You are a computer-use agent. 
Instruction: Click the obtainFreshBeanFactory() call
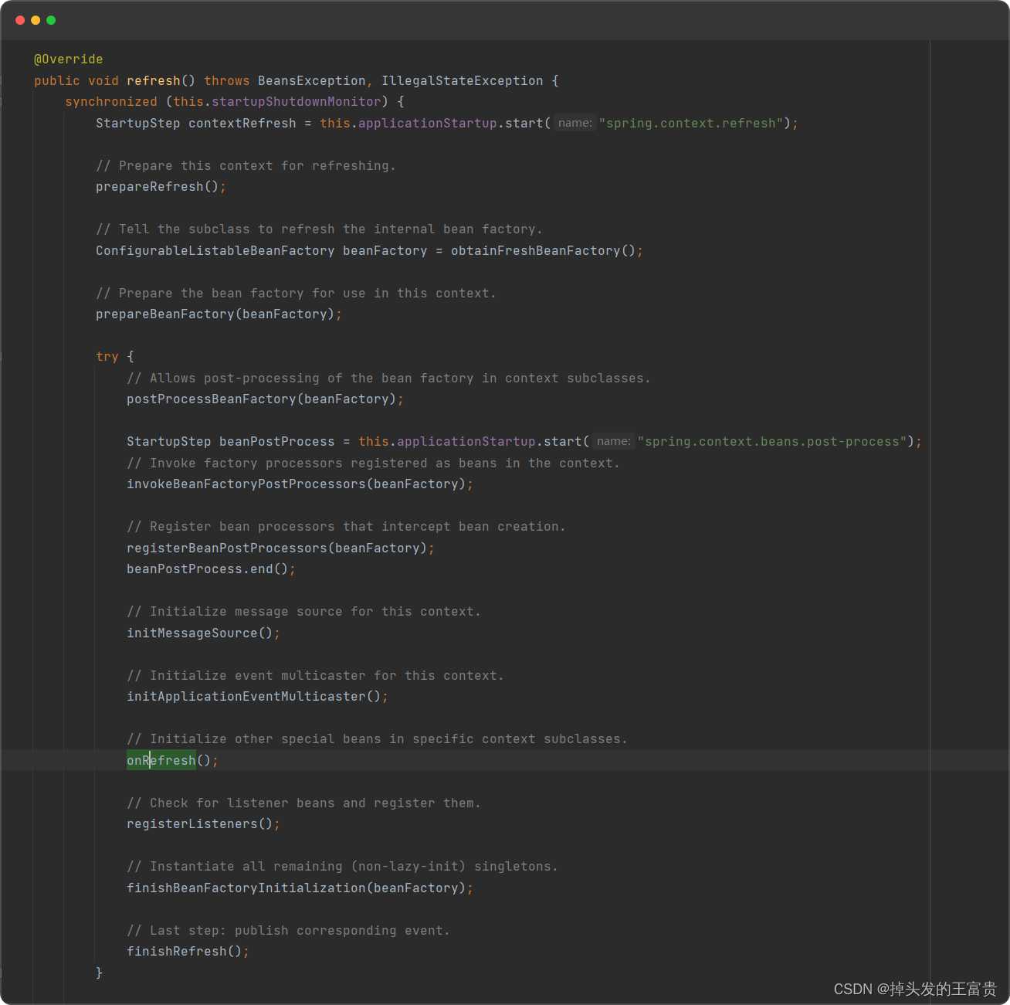544,251
